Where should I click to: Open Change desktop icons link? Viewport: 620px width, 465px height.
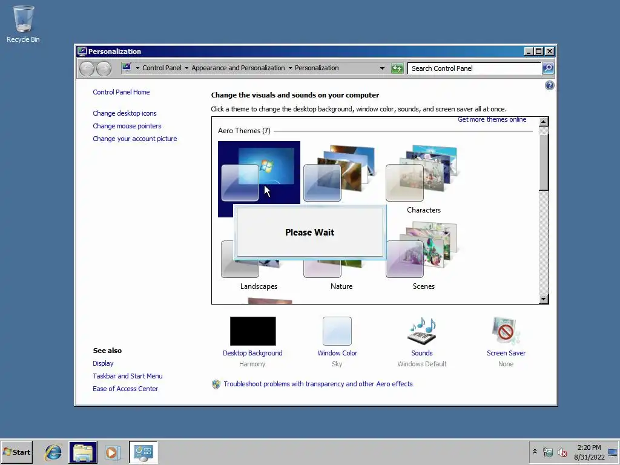[125, 113]
